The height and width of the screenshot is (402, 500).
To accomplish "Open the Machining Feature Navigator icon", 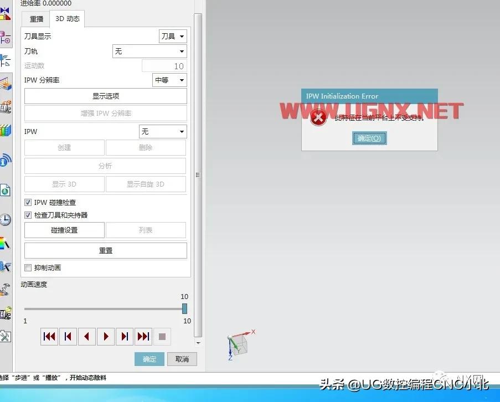I will tap(5, 84).
